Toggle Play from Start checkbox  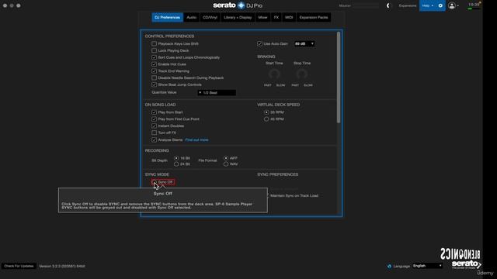click(154, 112)
